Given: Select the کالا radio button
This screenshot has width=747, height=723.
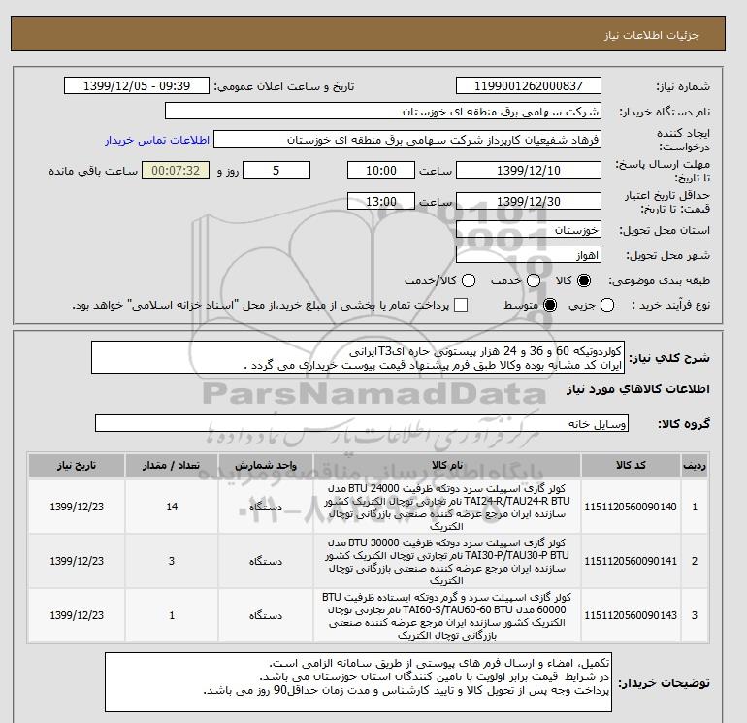Looking at the screenshot, I should point(584,280).
